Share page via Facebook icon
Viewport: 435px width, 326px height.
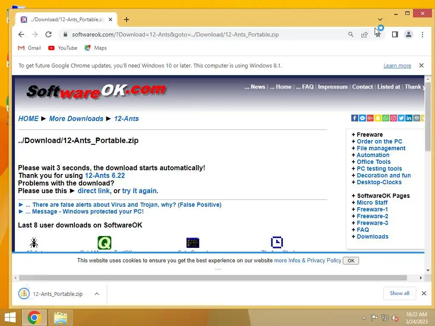pos(355,118)
